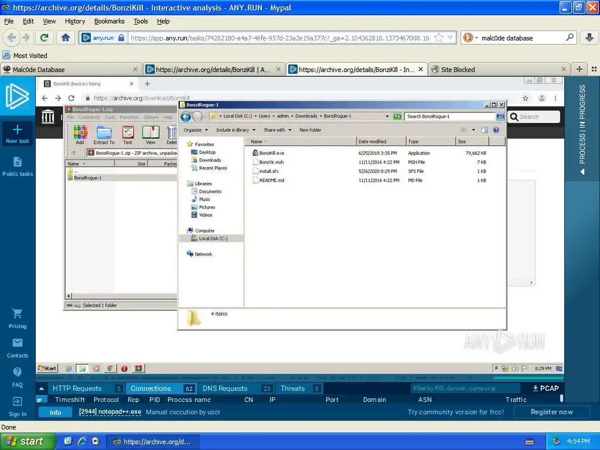Viewport: 600px width, 450px height.
Task: Open the Organize dropdown in Explorer
Action: coord(196,130)
